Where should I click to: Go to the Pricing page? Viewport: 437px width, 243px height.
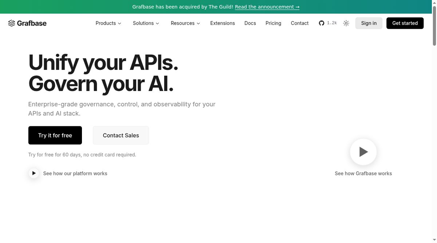point(273,23)
